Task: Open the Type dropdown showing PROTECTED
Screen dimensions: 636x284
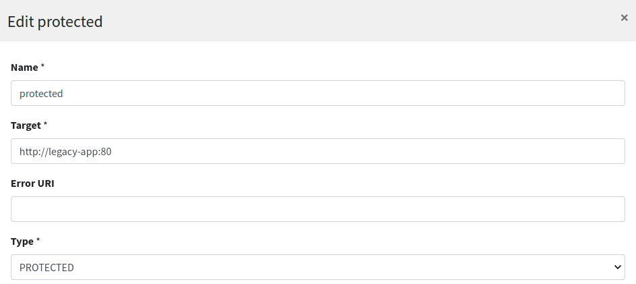Action: click(x=317, y=267)
